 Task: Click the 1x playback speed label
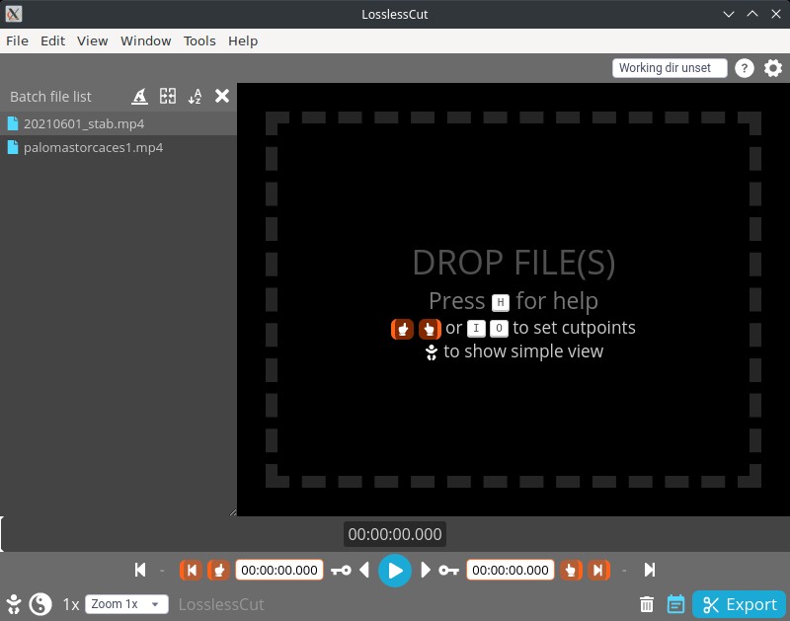[x=70, y=604]
